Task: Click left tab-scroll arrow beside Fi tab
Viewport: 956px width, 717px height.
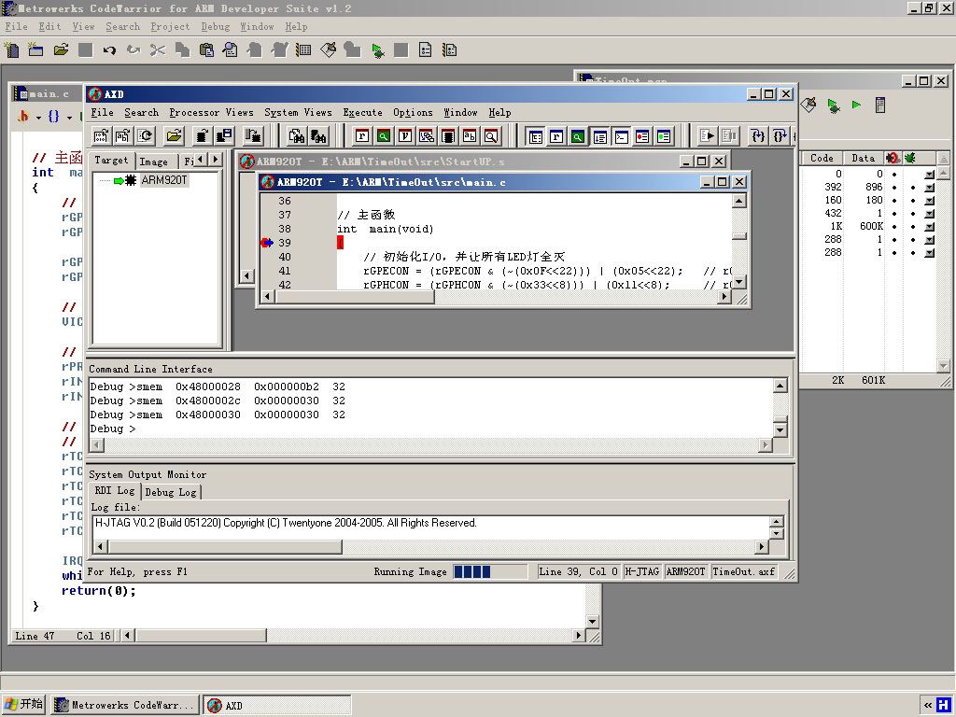Action: 202,159
